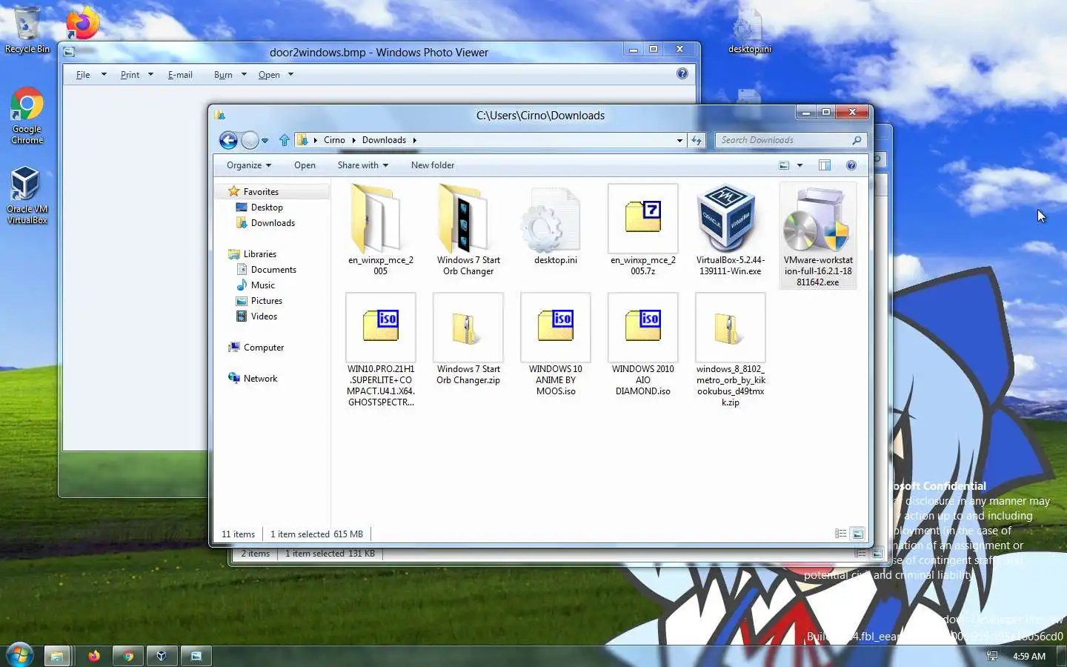Open the Photo Viewer Burn menu
Image resolution: width=1067 pixels, height=667 pixels.
[x=230, y=75]
